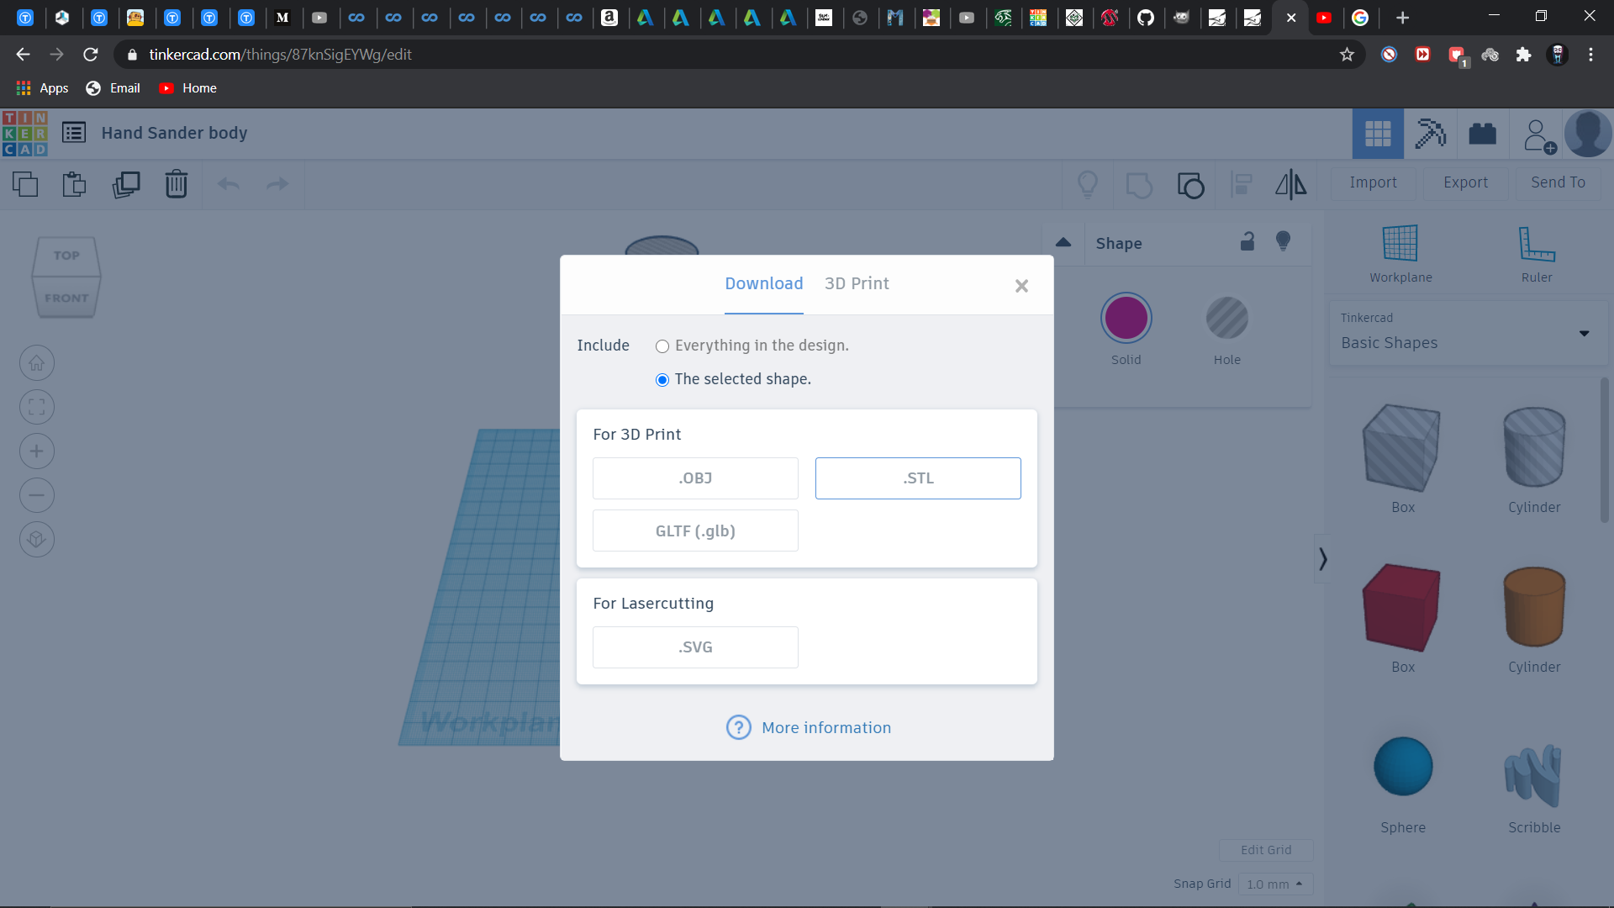The height and width of the screenshot is (908, 1614).
Task: Click the .OBJ format button
Action: click(695, 478)
